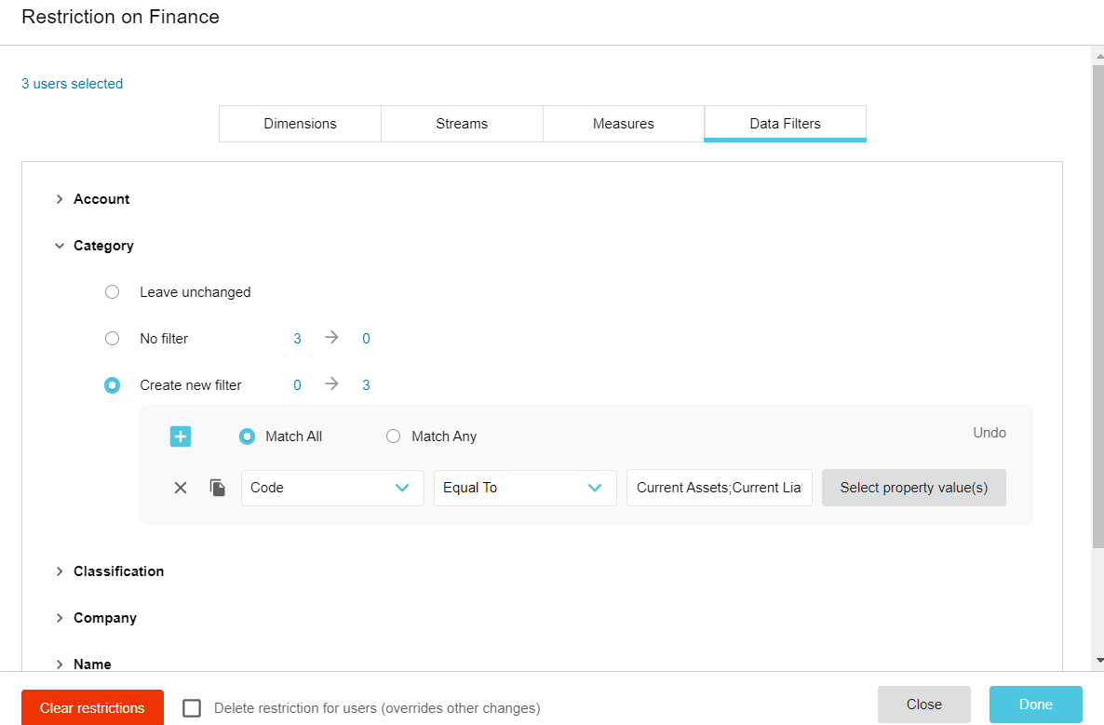
Task: Duplicate the filter row with copy icon
Action: (x=218, y=488)
